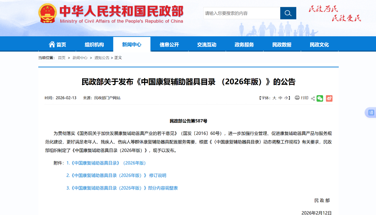Select the 组织机构 menu item

pos(94,44)
